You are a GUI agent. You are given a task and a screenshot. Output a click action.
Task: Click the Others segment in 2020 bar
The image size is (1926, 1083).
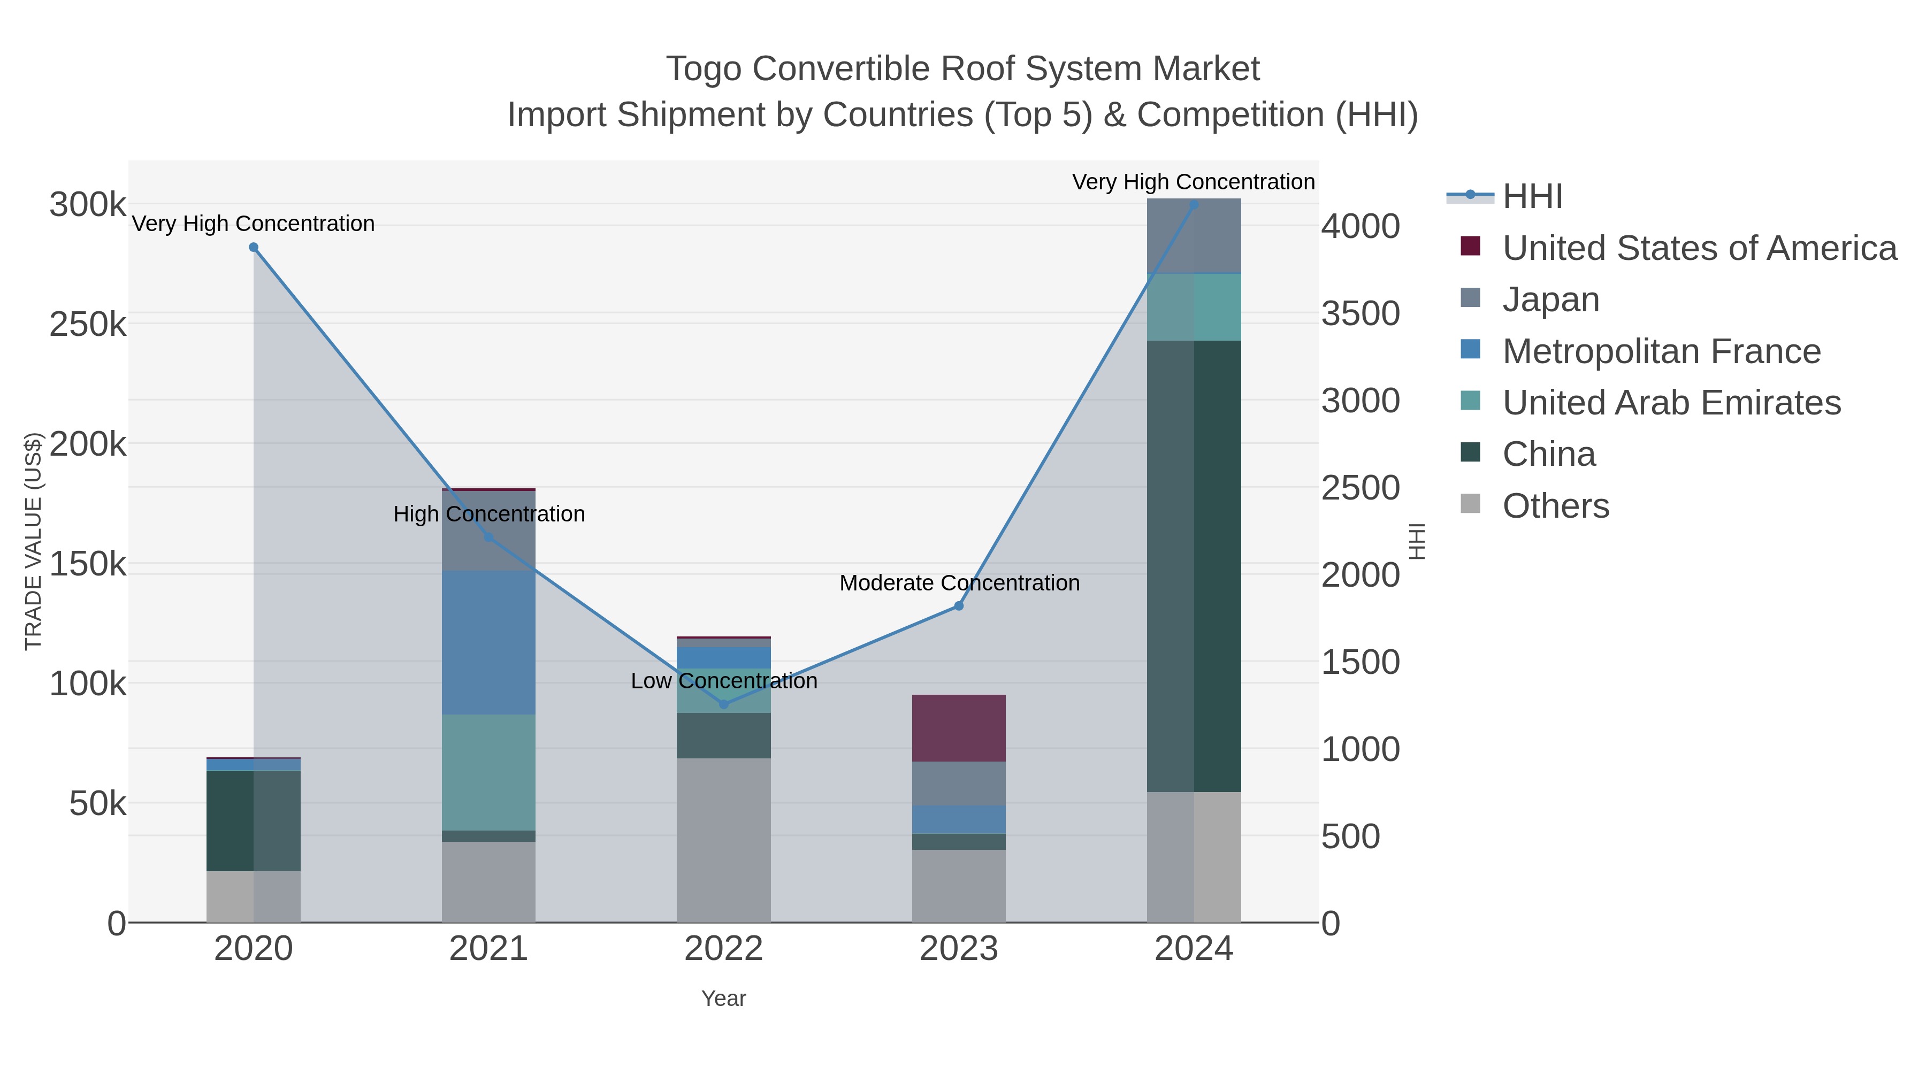coord(254,897)
